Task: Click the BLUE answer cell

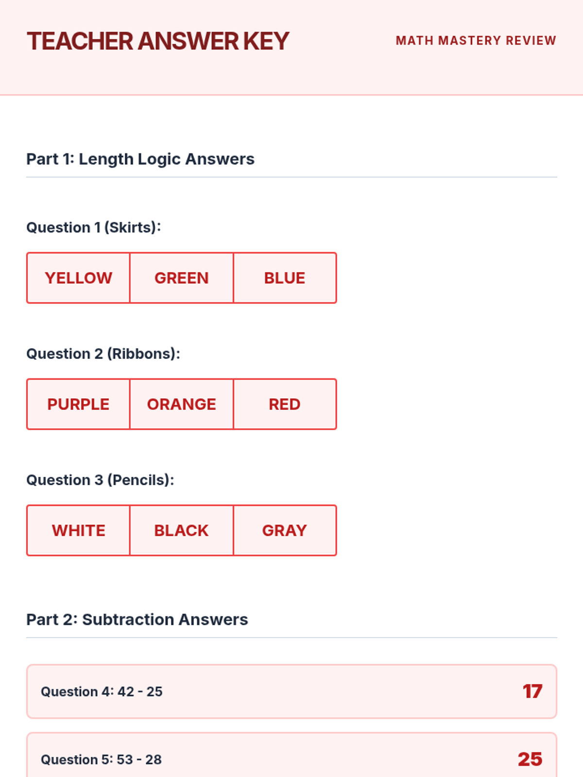Action: [285, 278]
